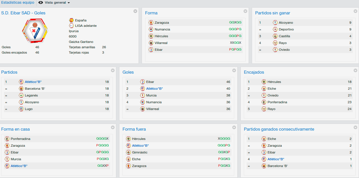Click the Hércules badge in Encajados panel
This screenshot has width=359, height=178.
tap(264, 82)
